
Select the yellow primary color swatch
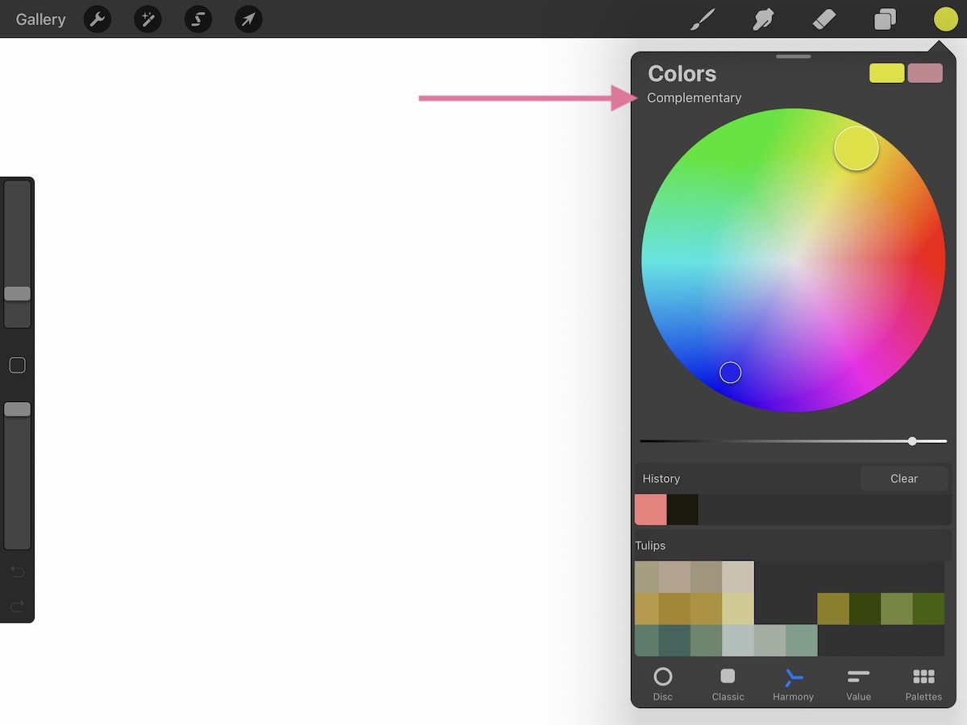pos(886,73)
